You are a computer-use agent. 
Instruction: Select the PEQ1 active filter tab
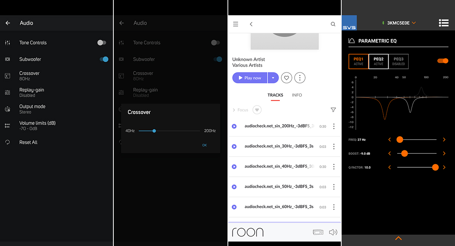[x=358, y=61]
